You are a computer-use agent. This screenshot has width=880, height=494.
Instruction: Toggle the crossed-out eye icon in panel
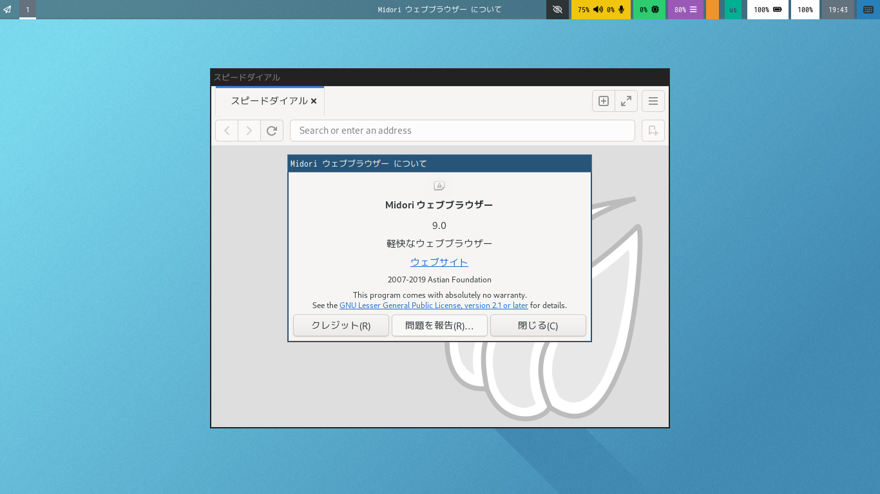coord(558,10)
